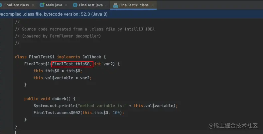Click 'System.out.println' call
Screen dimensions: 263x134
coord(55,106)
